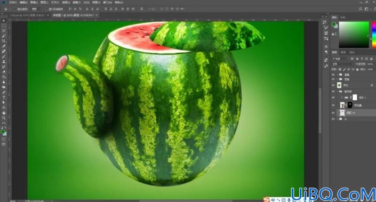Select the History Brush tool

4,67
